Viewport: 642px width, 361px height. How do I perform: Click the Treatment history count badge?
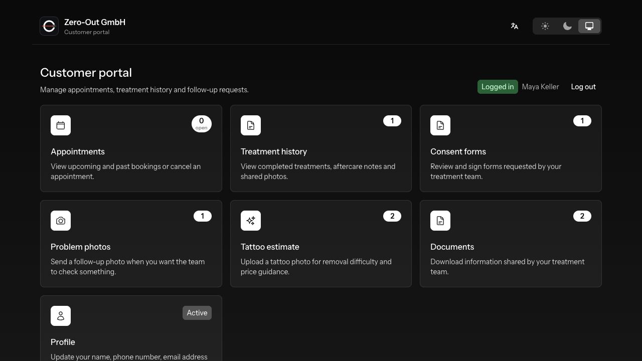[x=392, y=121]
